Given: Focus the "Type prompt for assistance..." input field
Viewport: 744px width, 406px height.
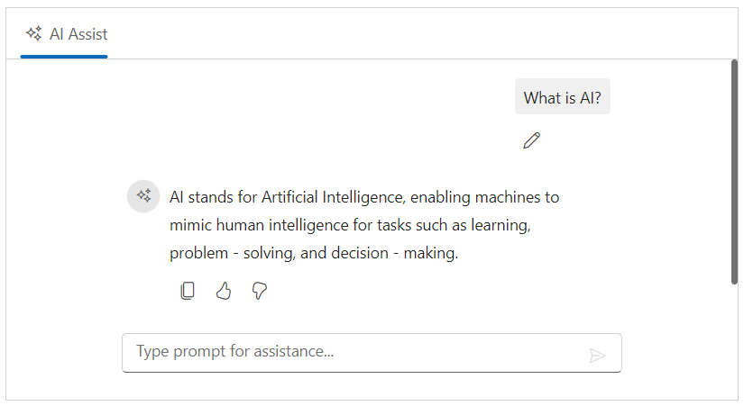Looking at the screenshot, I should pyautogui.click(x=352, y=352).
